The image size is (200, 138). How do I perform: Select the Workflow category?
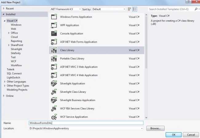(16, 65)
